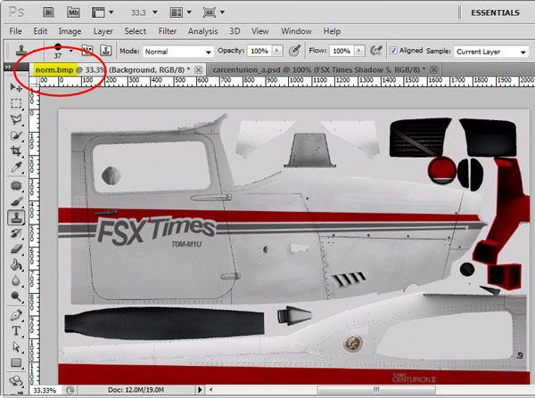Screen dimensions: 535x398
Task: Open the Filter menu
Action: pyautogui.click(x=168, y=31)
